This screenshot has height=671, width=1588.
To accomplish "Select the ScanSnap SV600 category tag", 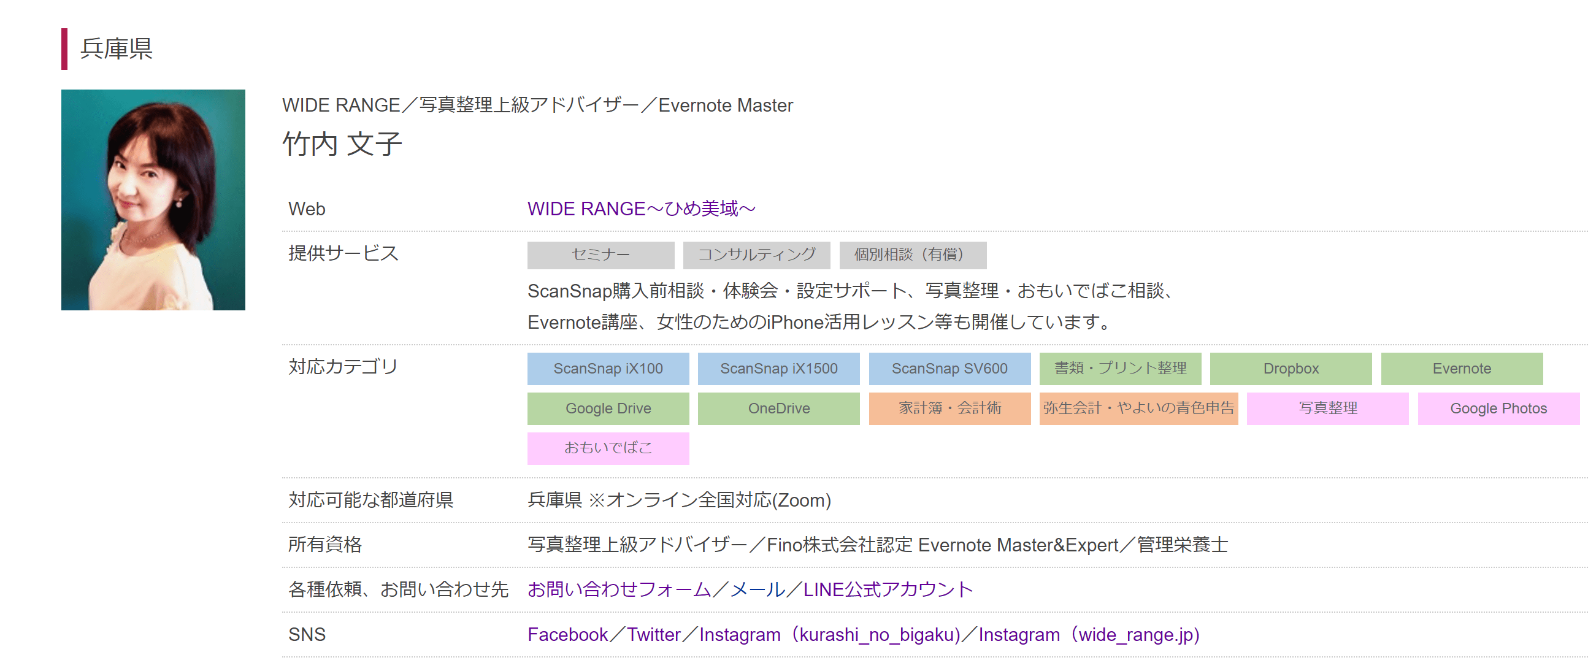I will (x=949, y=369).
